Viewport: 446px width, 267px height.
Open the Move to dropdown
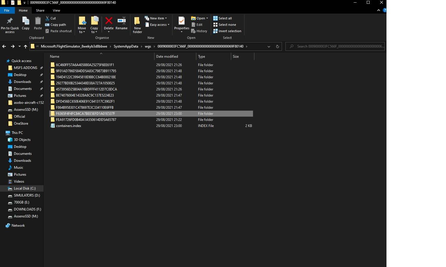click(82, 25)
